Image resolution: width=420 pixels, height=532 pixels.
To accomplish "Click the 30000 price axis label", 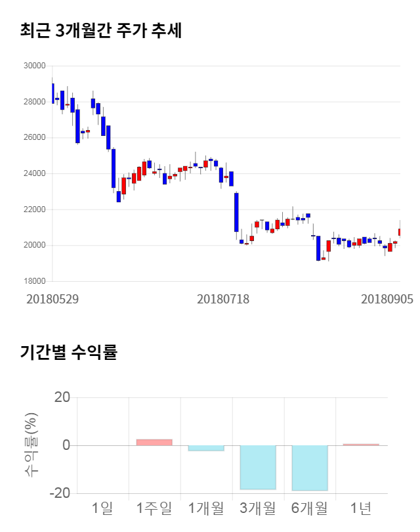I will tap(33, 66).
